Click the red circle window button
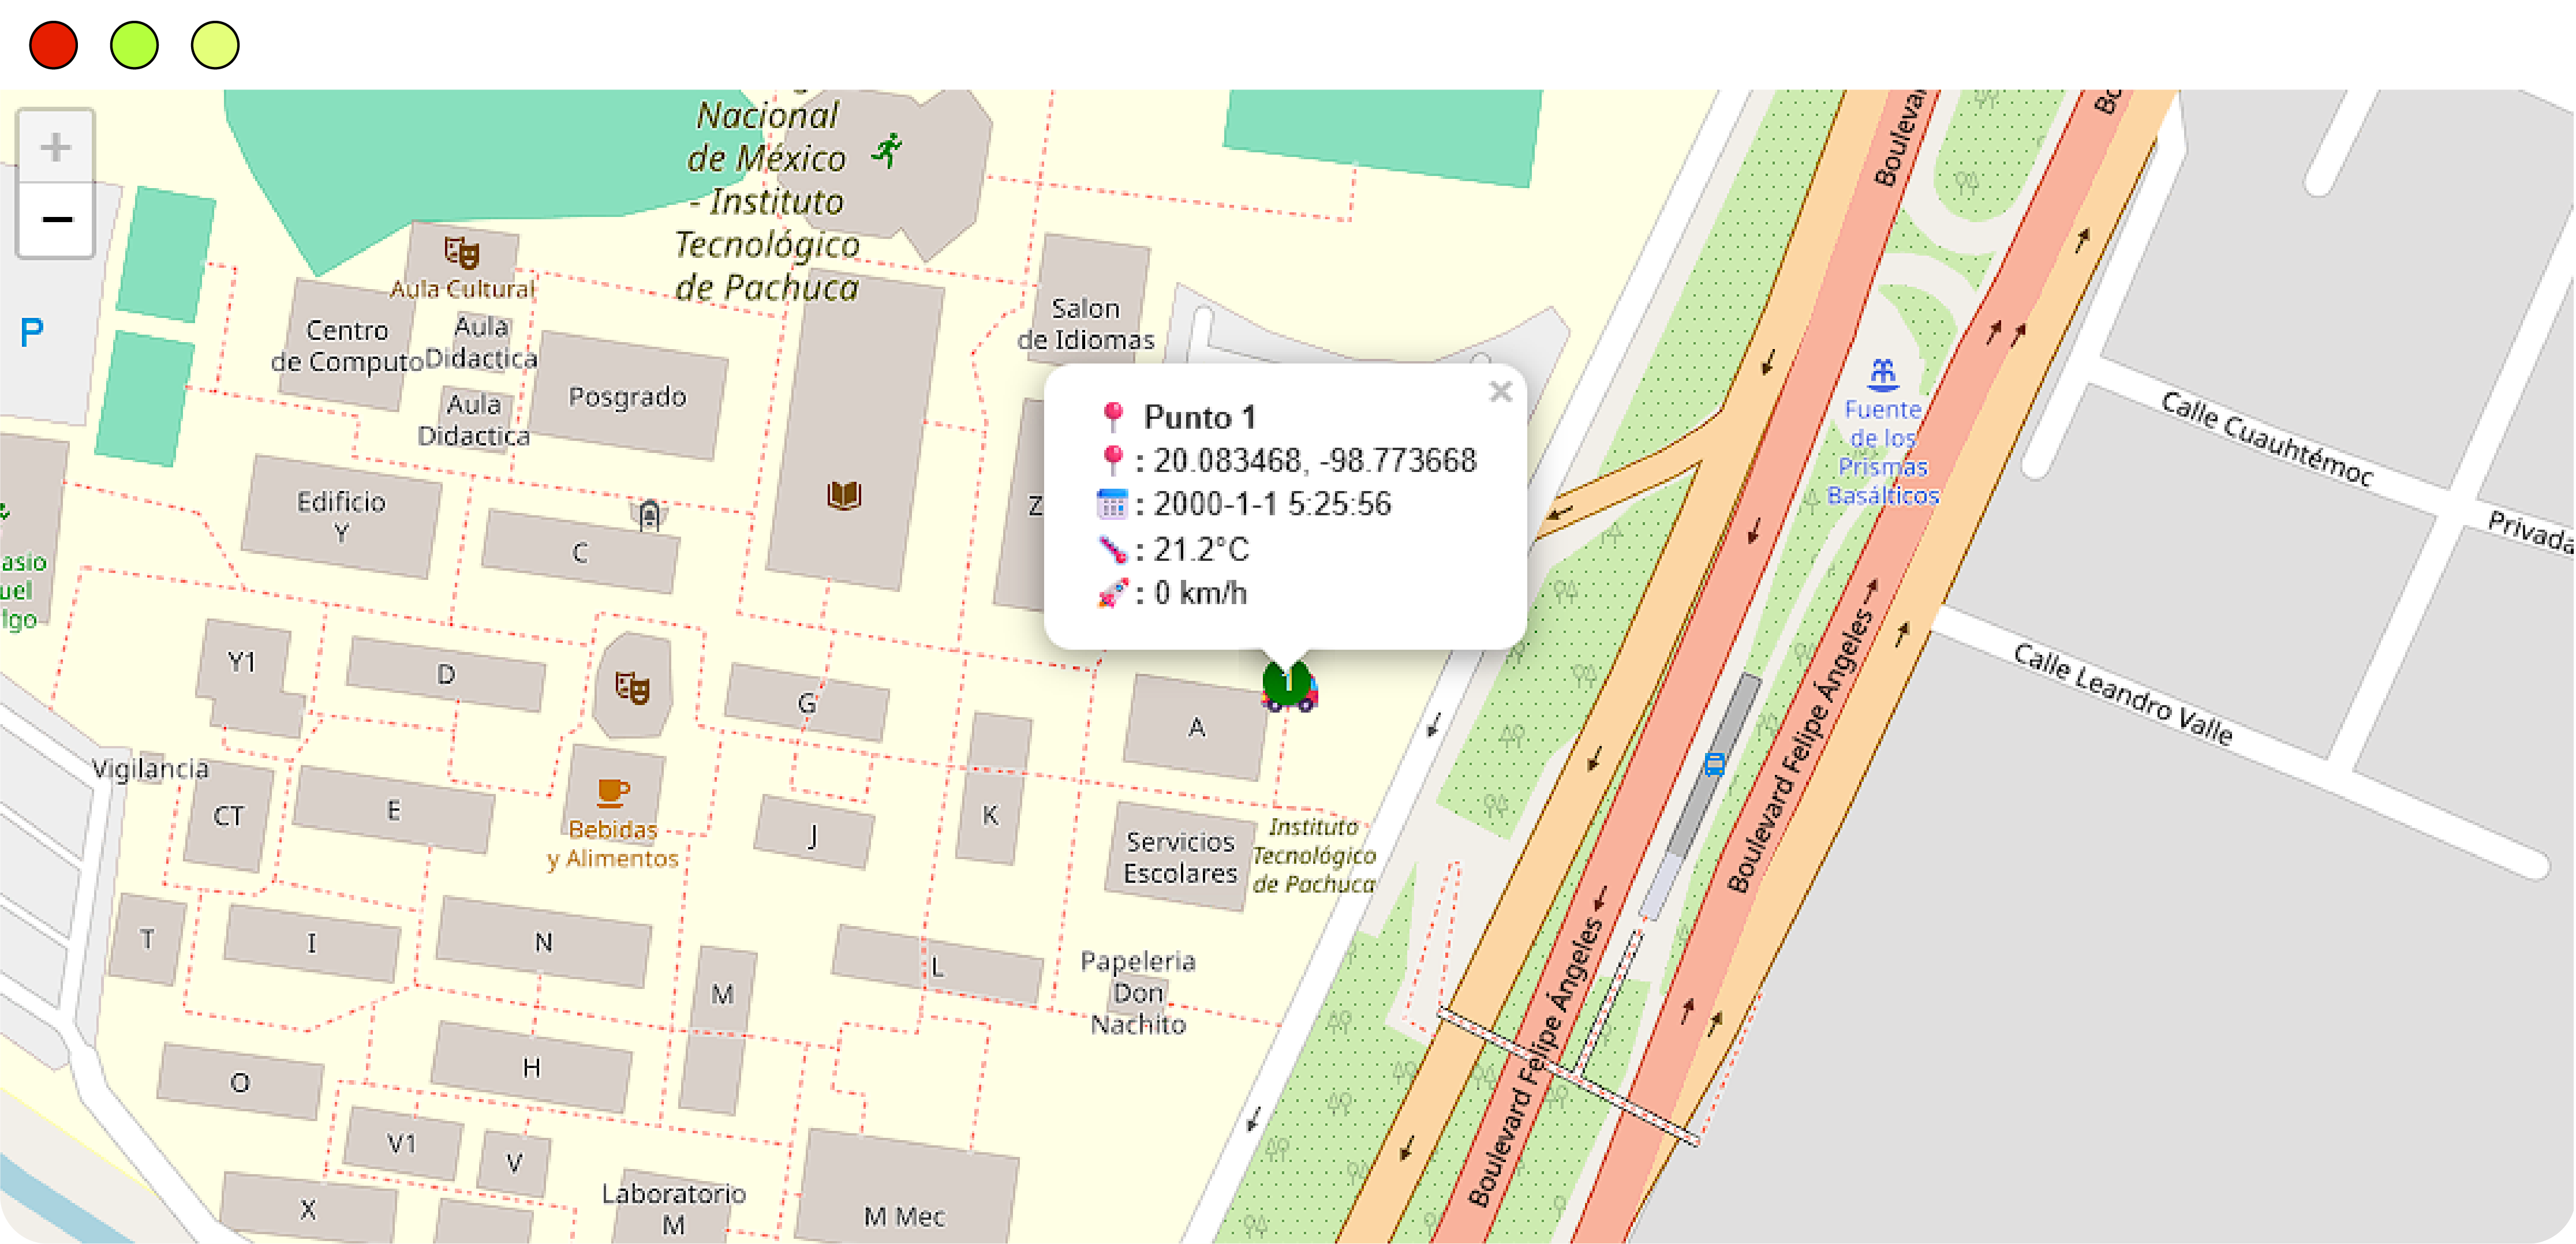The height and width of the screenshot is (1244, 2576). click(54, 46)
